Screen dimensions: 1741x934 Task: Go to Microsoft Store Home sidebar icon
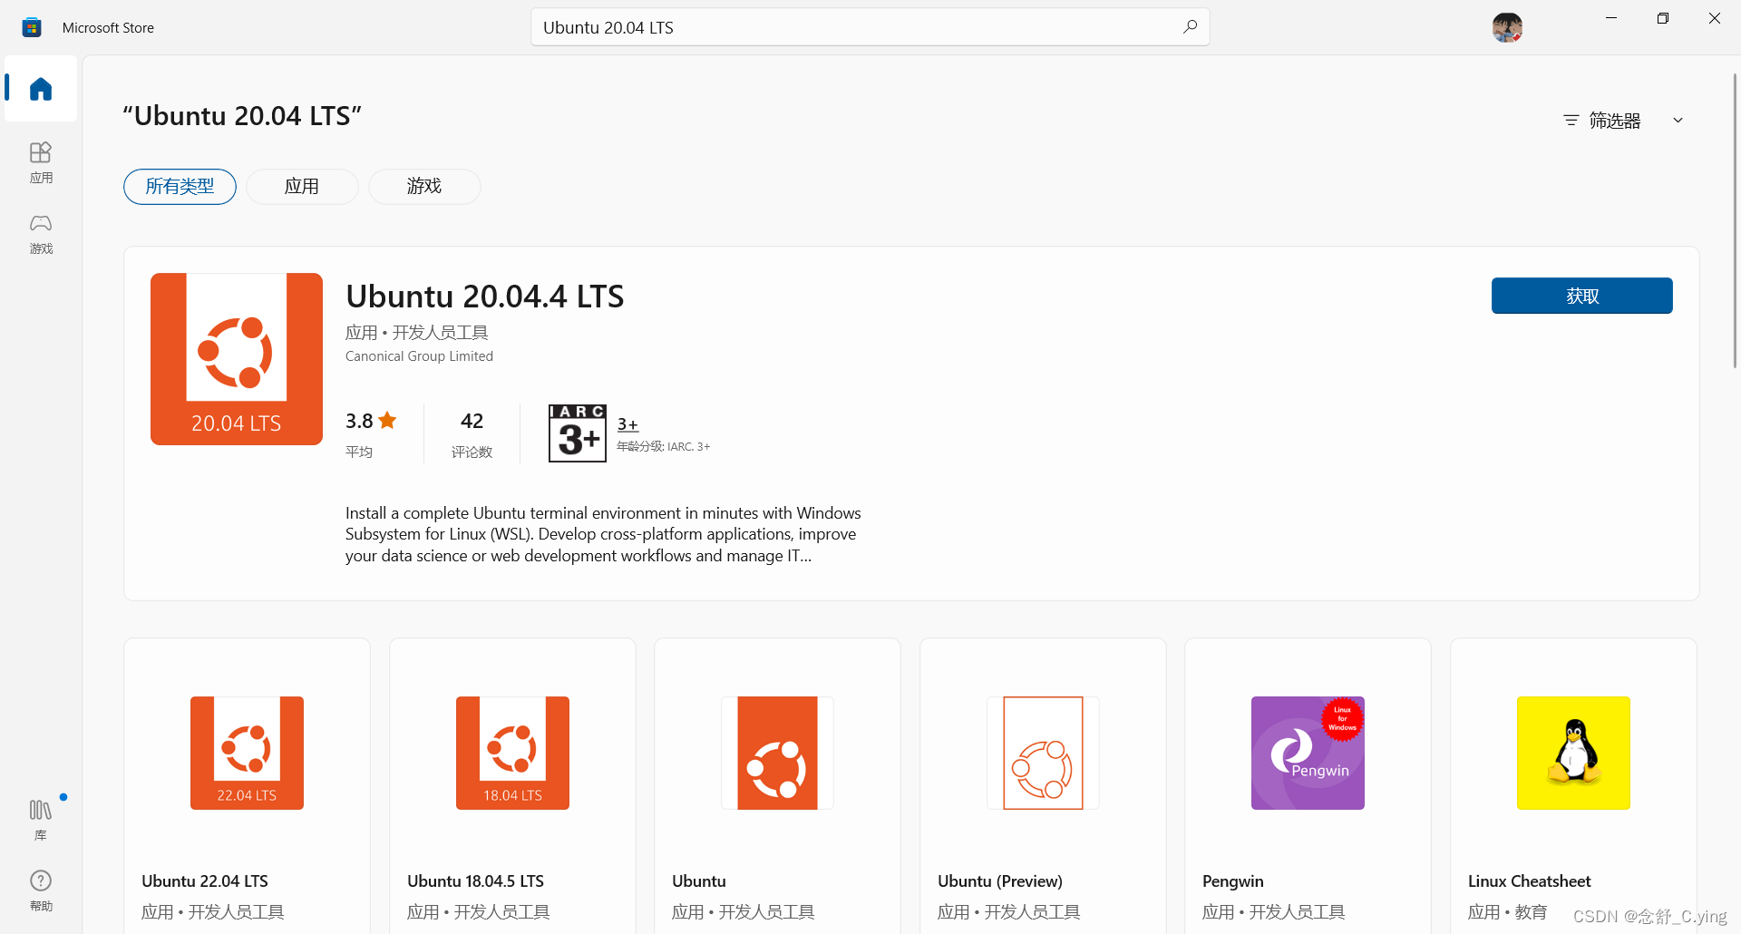coord(41,89)
